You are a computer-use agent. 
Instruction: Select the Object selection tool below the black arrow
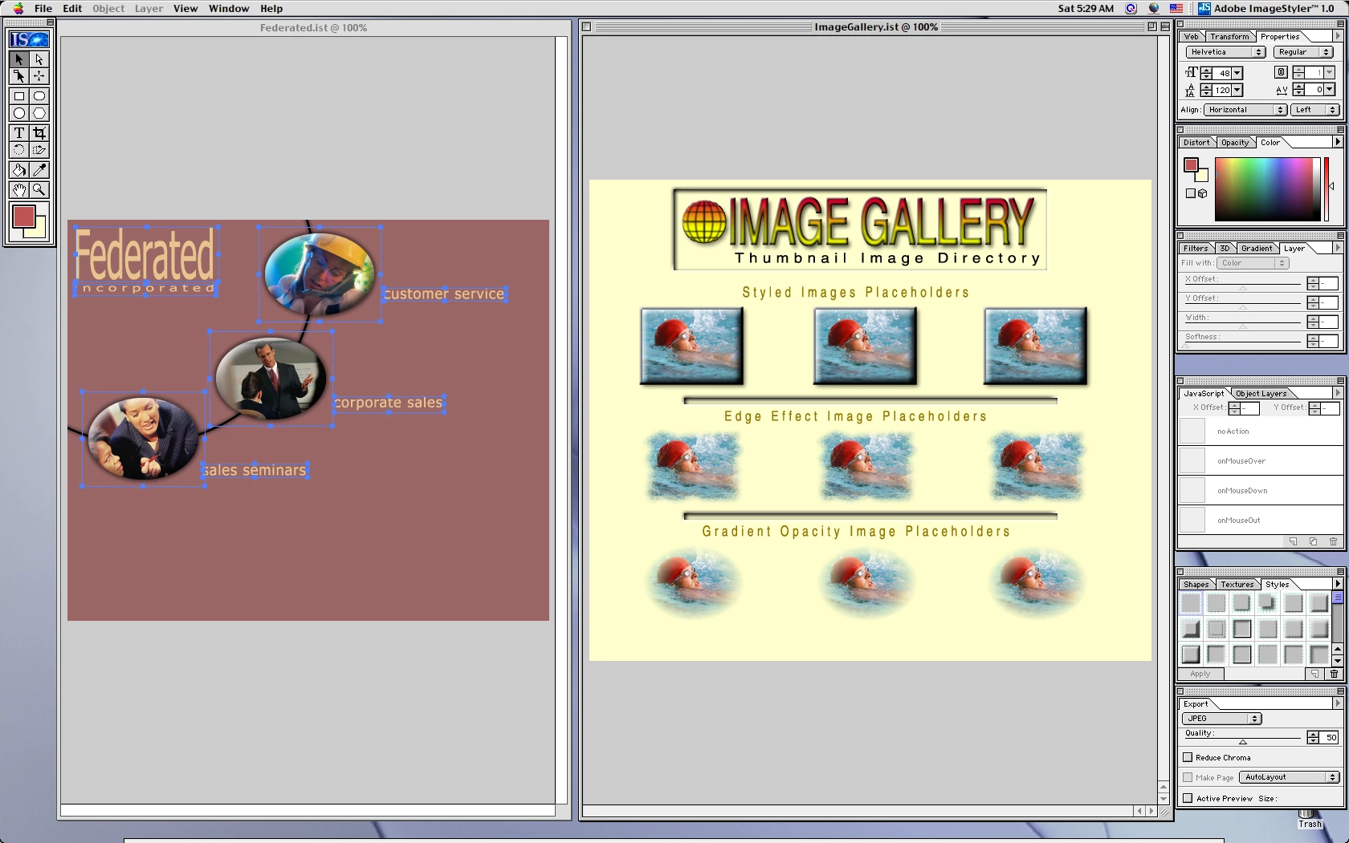tap(19, 76)
